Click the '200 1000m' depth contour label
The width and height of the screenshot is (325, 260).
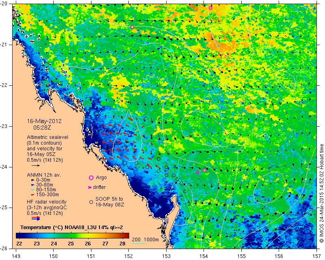[x=145, y=240]
